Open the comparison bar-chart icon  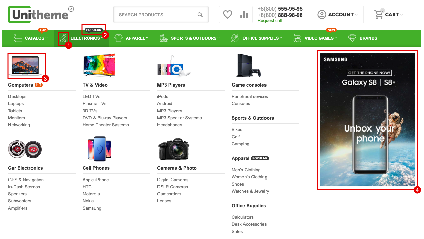(x=244, y=15)
